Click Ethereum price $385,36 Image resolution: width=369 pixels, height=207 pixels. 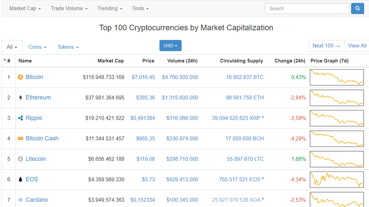[x=146, y=97]
